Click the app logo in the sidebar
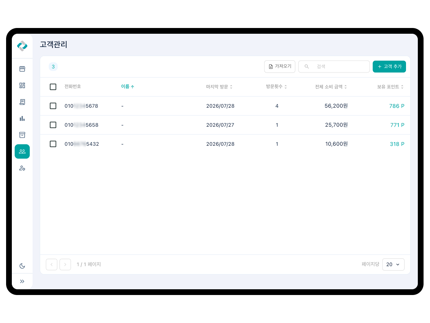The width and height of the screenshot is (430, 323). [22, 46]
